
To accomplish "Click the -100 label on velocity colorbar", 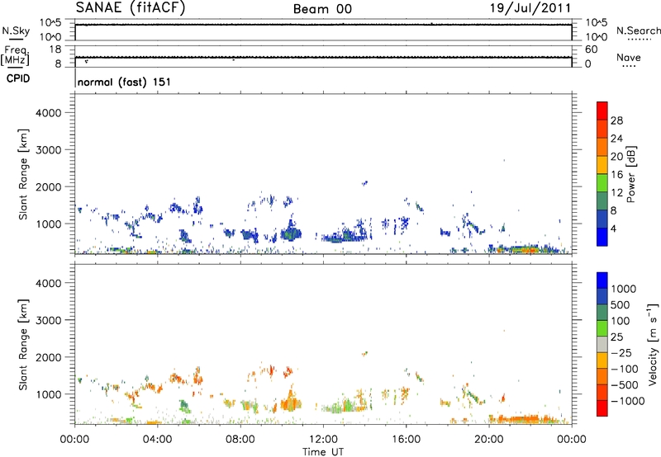I will point(625,369).
